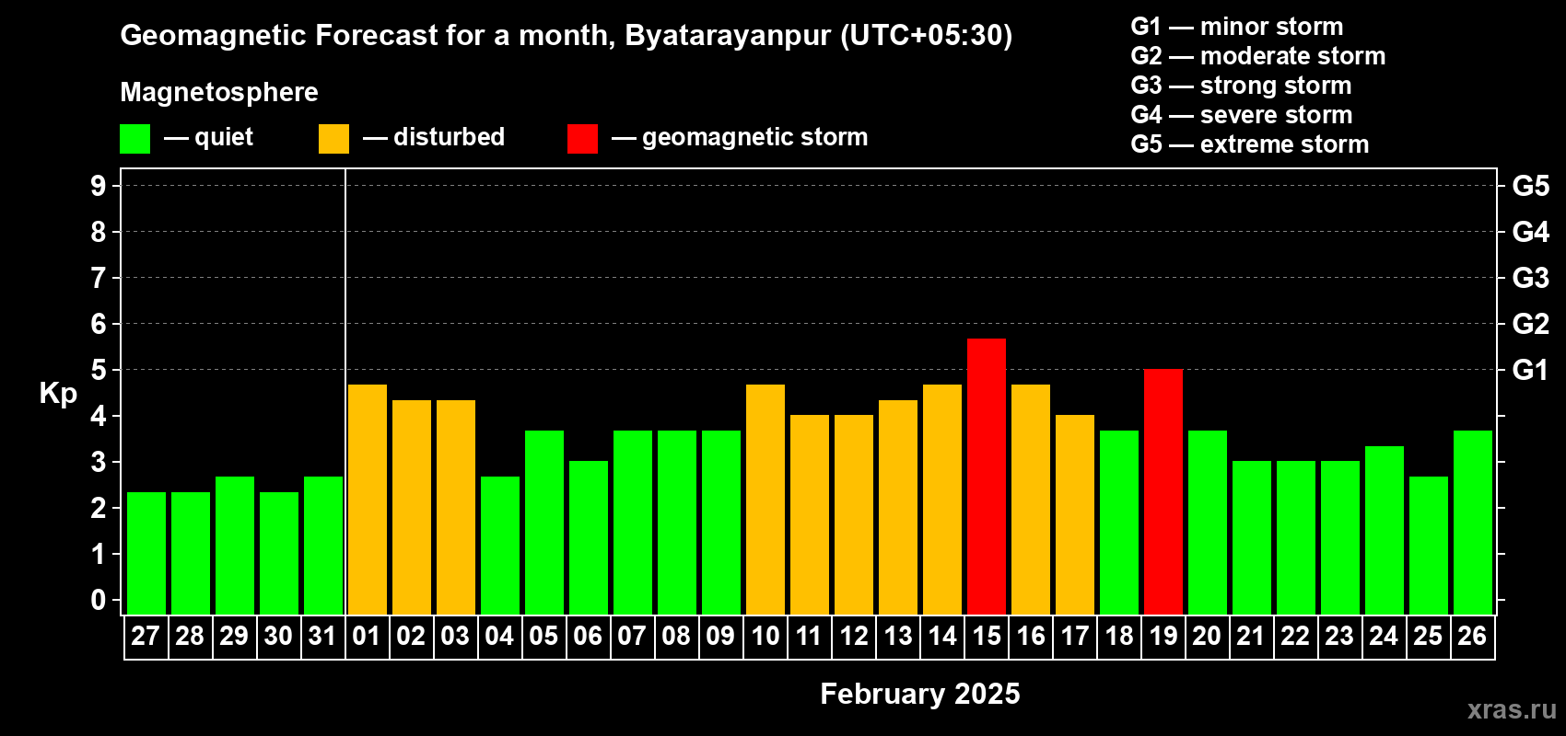Select the date label 26 on axis
The image size is (1566, 736).
pos(1472,636)
